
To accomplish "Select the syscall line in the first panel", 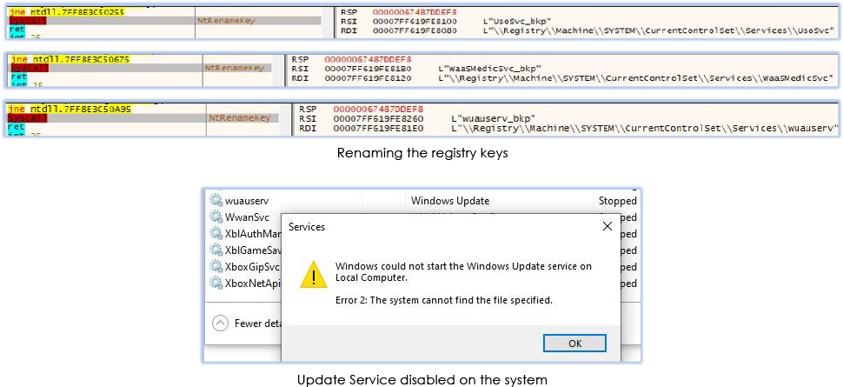I will click(x=164, y=21).
